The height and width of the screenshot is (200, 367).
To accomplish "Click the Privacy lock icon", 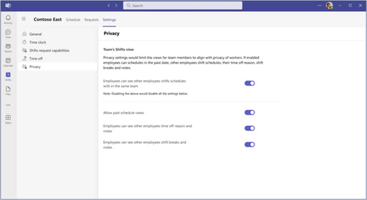I will click(x=24, y=67).
